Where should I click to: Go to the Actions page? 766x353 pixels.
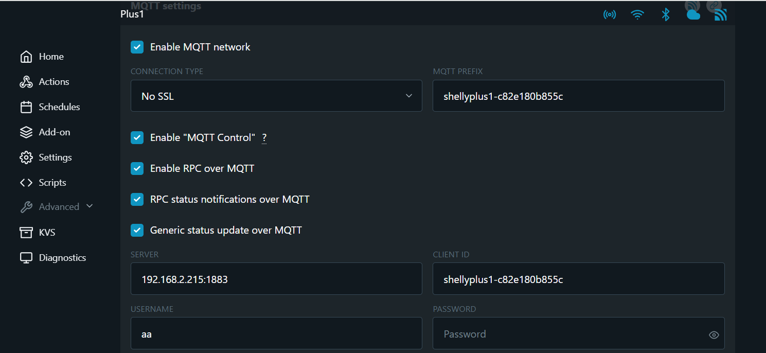click(x=44, y=82)
